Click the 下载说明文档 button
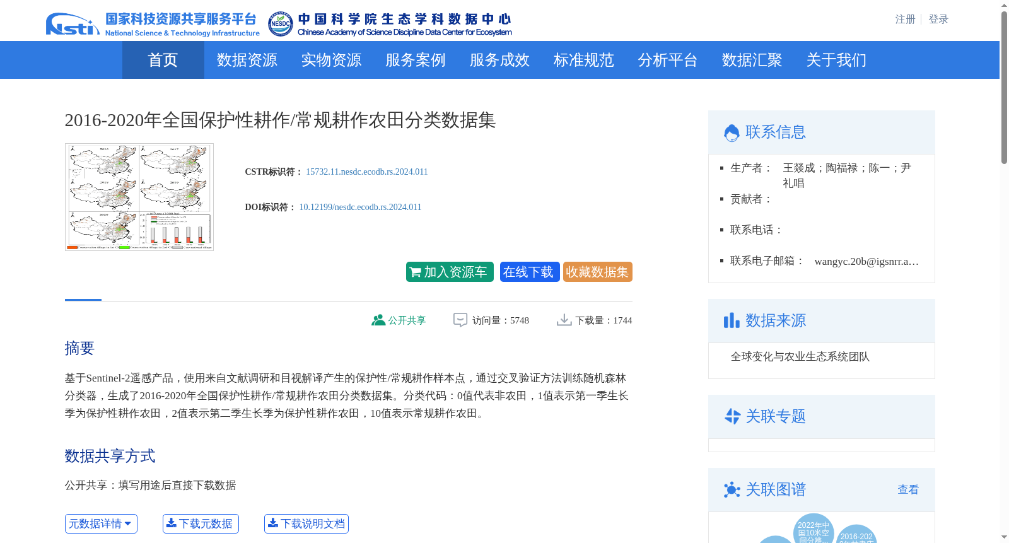Screen dimensions: 1009x543 [x=306, y=523]
